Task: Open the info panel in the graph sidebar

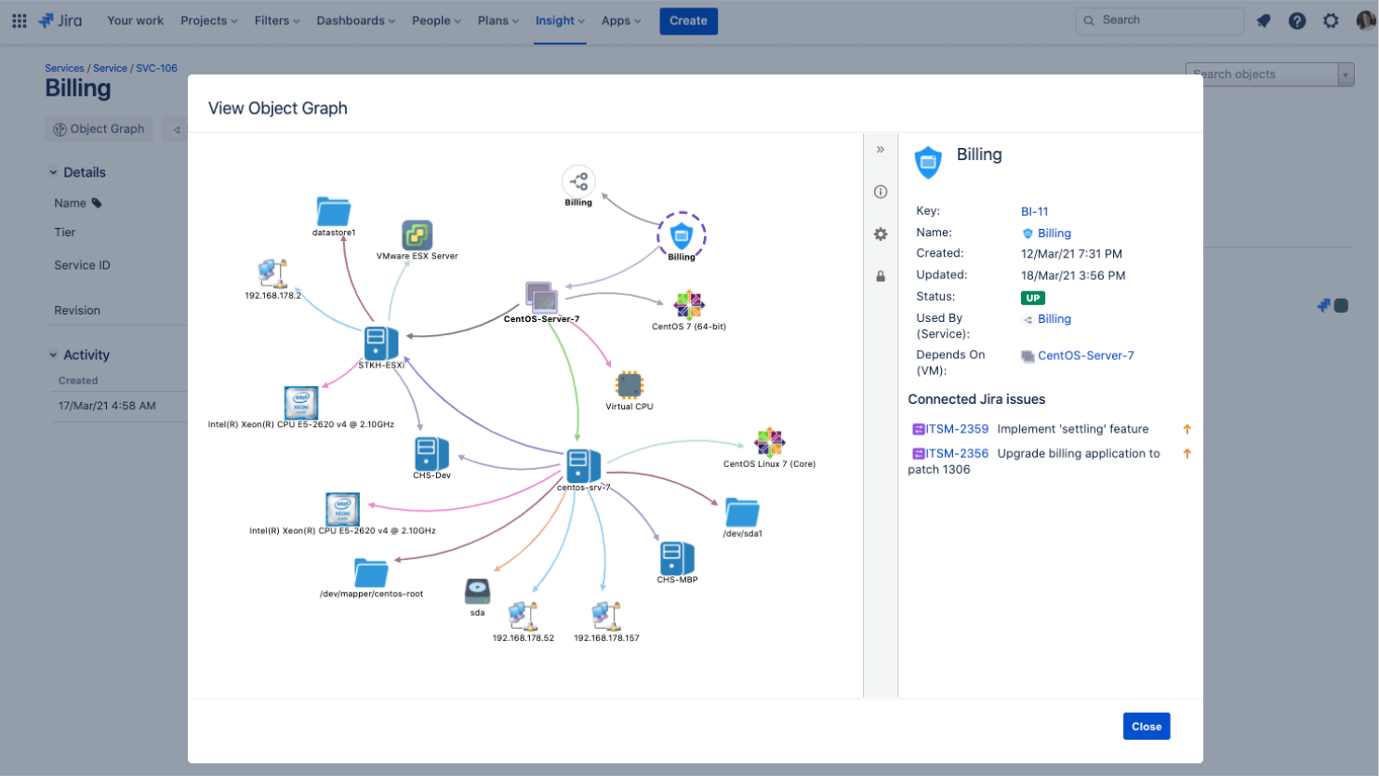Action: coord(880,193)
